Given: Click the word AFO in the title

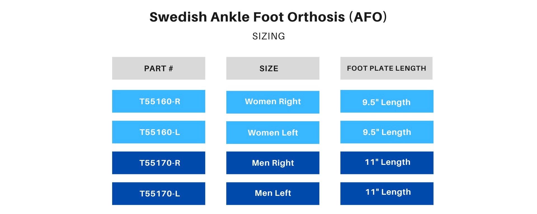Looking at the screenshot, I should point(368,17).
